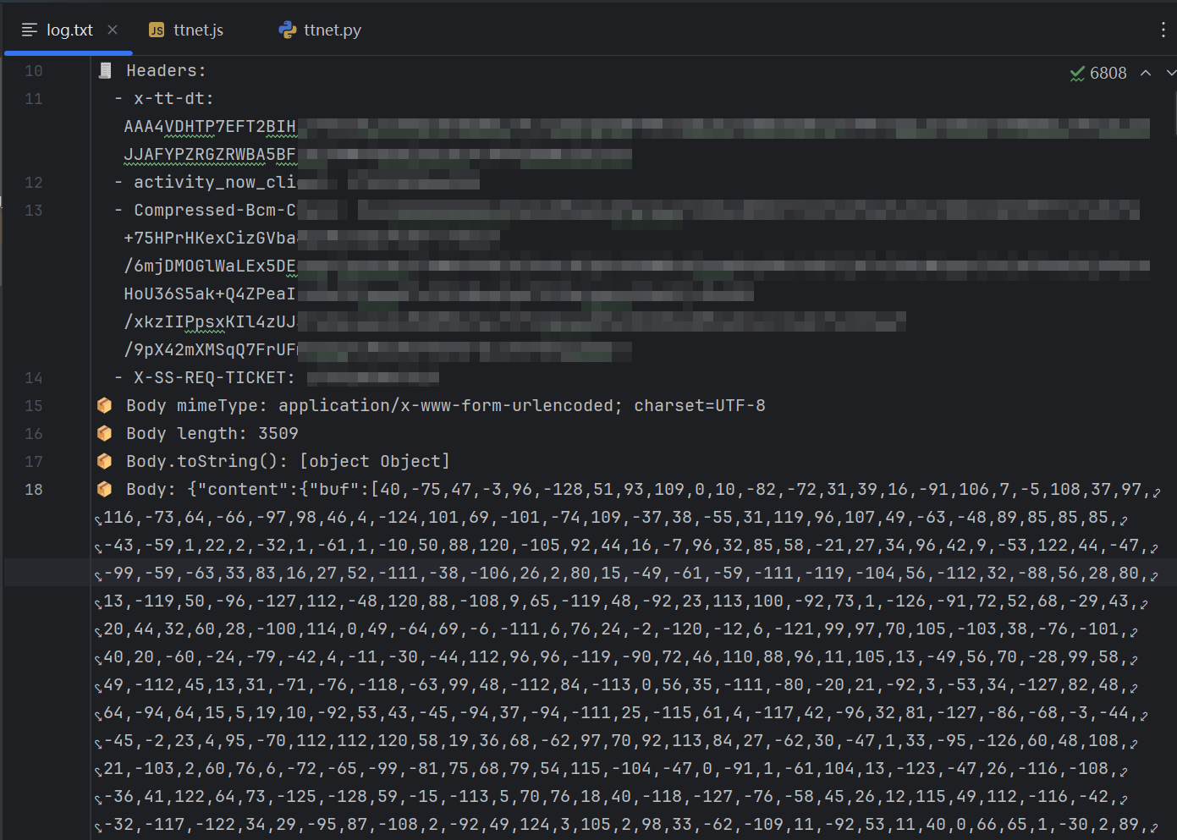1177x840 pixels.
Task: Click the '/6mjDMOGlWaLEx5DE' text
Action: coord(210,266)
